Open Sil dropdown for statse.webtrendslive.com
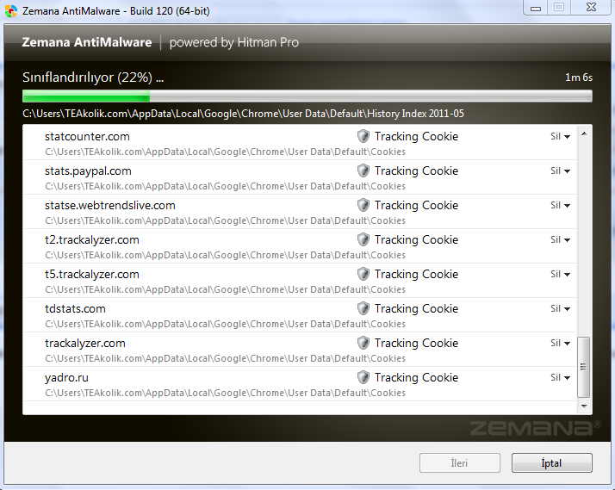 [x=560, y=206]
